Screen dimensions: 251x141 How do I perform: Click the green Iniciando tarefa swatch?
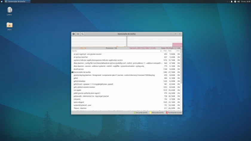[135, 113]
